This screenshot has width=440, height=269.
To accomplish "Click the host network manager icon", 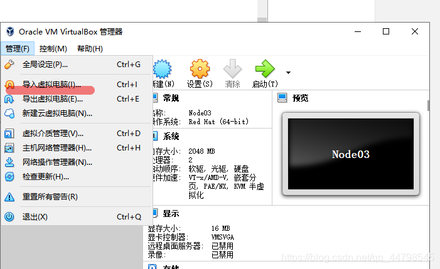I will [x=9, y=148].
